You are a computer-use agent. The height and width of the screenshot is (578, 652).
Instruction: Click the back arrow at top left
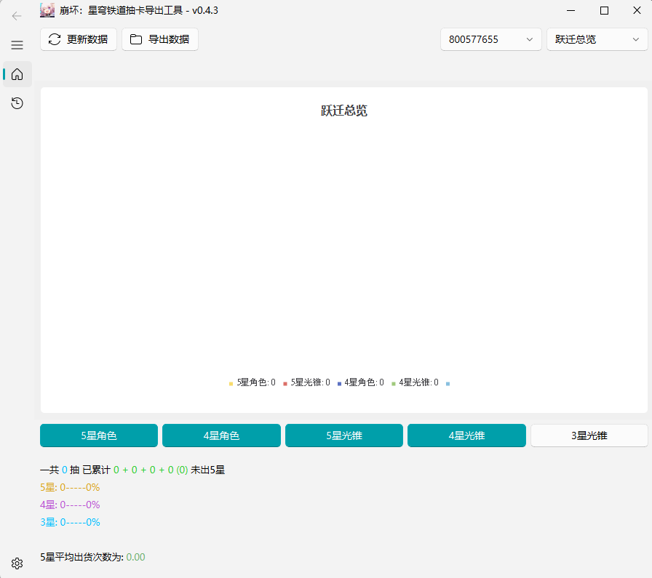(x=16, y=16)
